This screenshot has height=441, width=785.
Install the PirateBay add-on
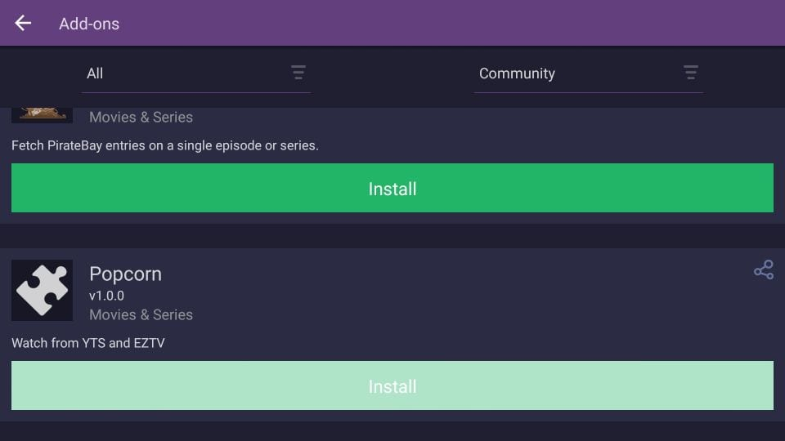(392, 188)
